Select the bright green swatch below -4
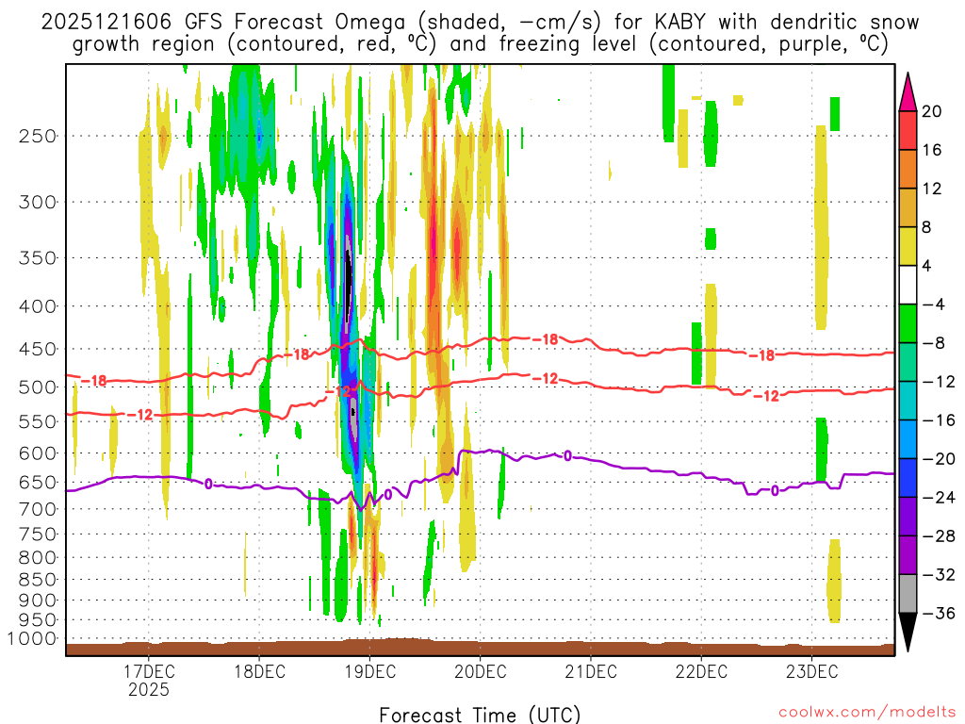Screen dimensions: 965x724 908,323
